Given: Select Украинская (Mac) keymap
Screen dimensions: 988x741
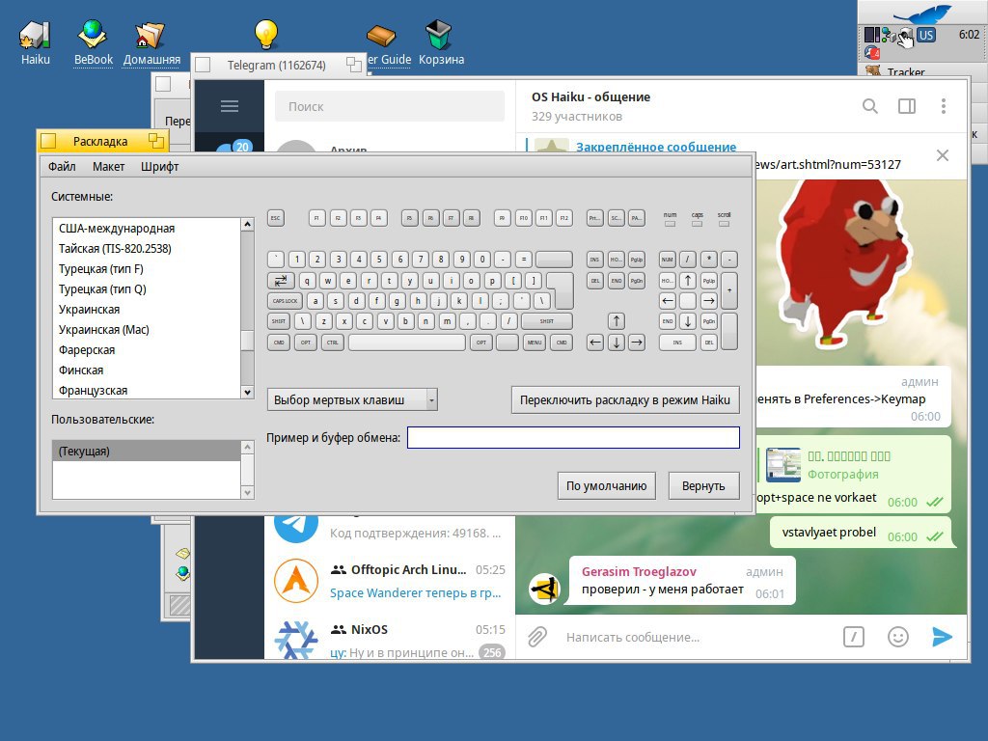Looking at the screenshot, I should [x=147, y=329].
